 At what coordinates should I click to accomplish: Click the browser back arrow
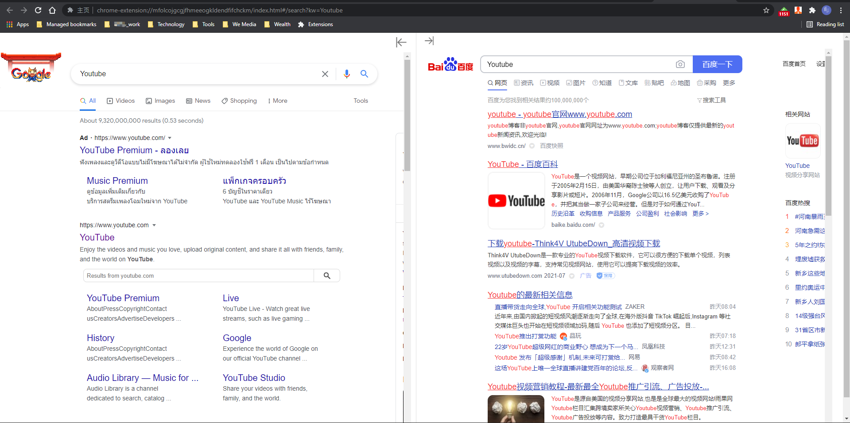click(10, 10)
